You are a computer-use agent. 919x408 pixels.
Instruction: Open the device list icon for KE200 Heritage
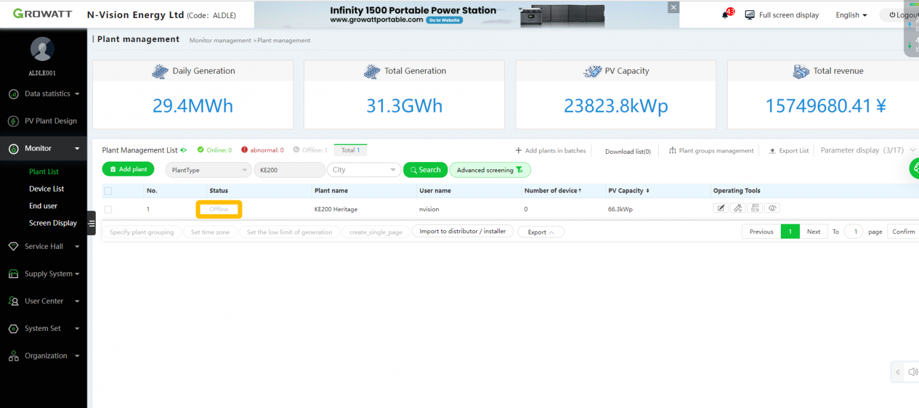tap(754, 208)
